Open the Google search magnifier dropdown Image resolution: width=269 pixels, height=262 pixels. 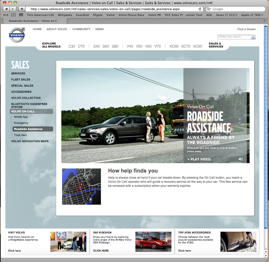[x=209, y=9]
